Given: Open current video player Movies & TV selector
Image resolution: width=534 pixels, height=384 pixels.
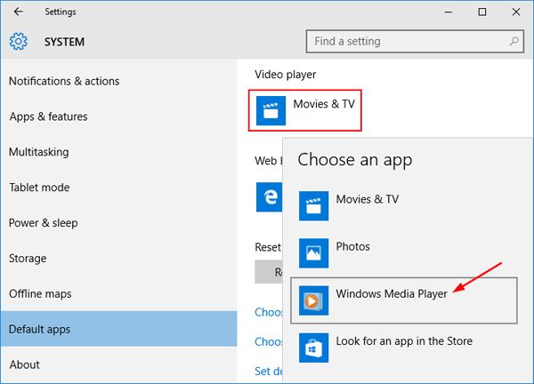Looking at the screenshot, I should click(305, 110).
